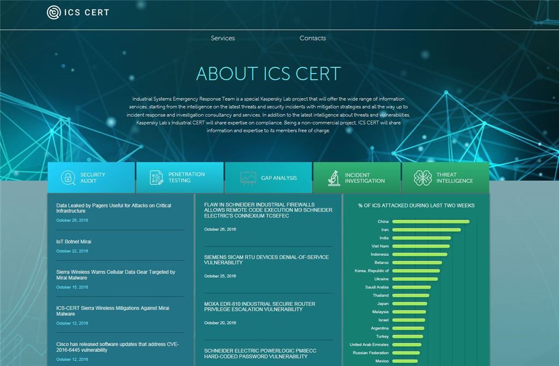Click the ICS CERT logo icon
Screen dimensions: 559x366
53,12
